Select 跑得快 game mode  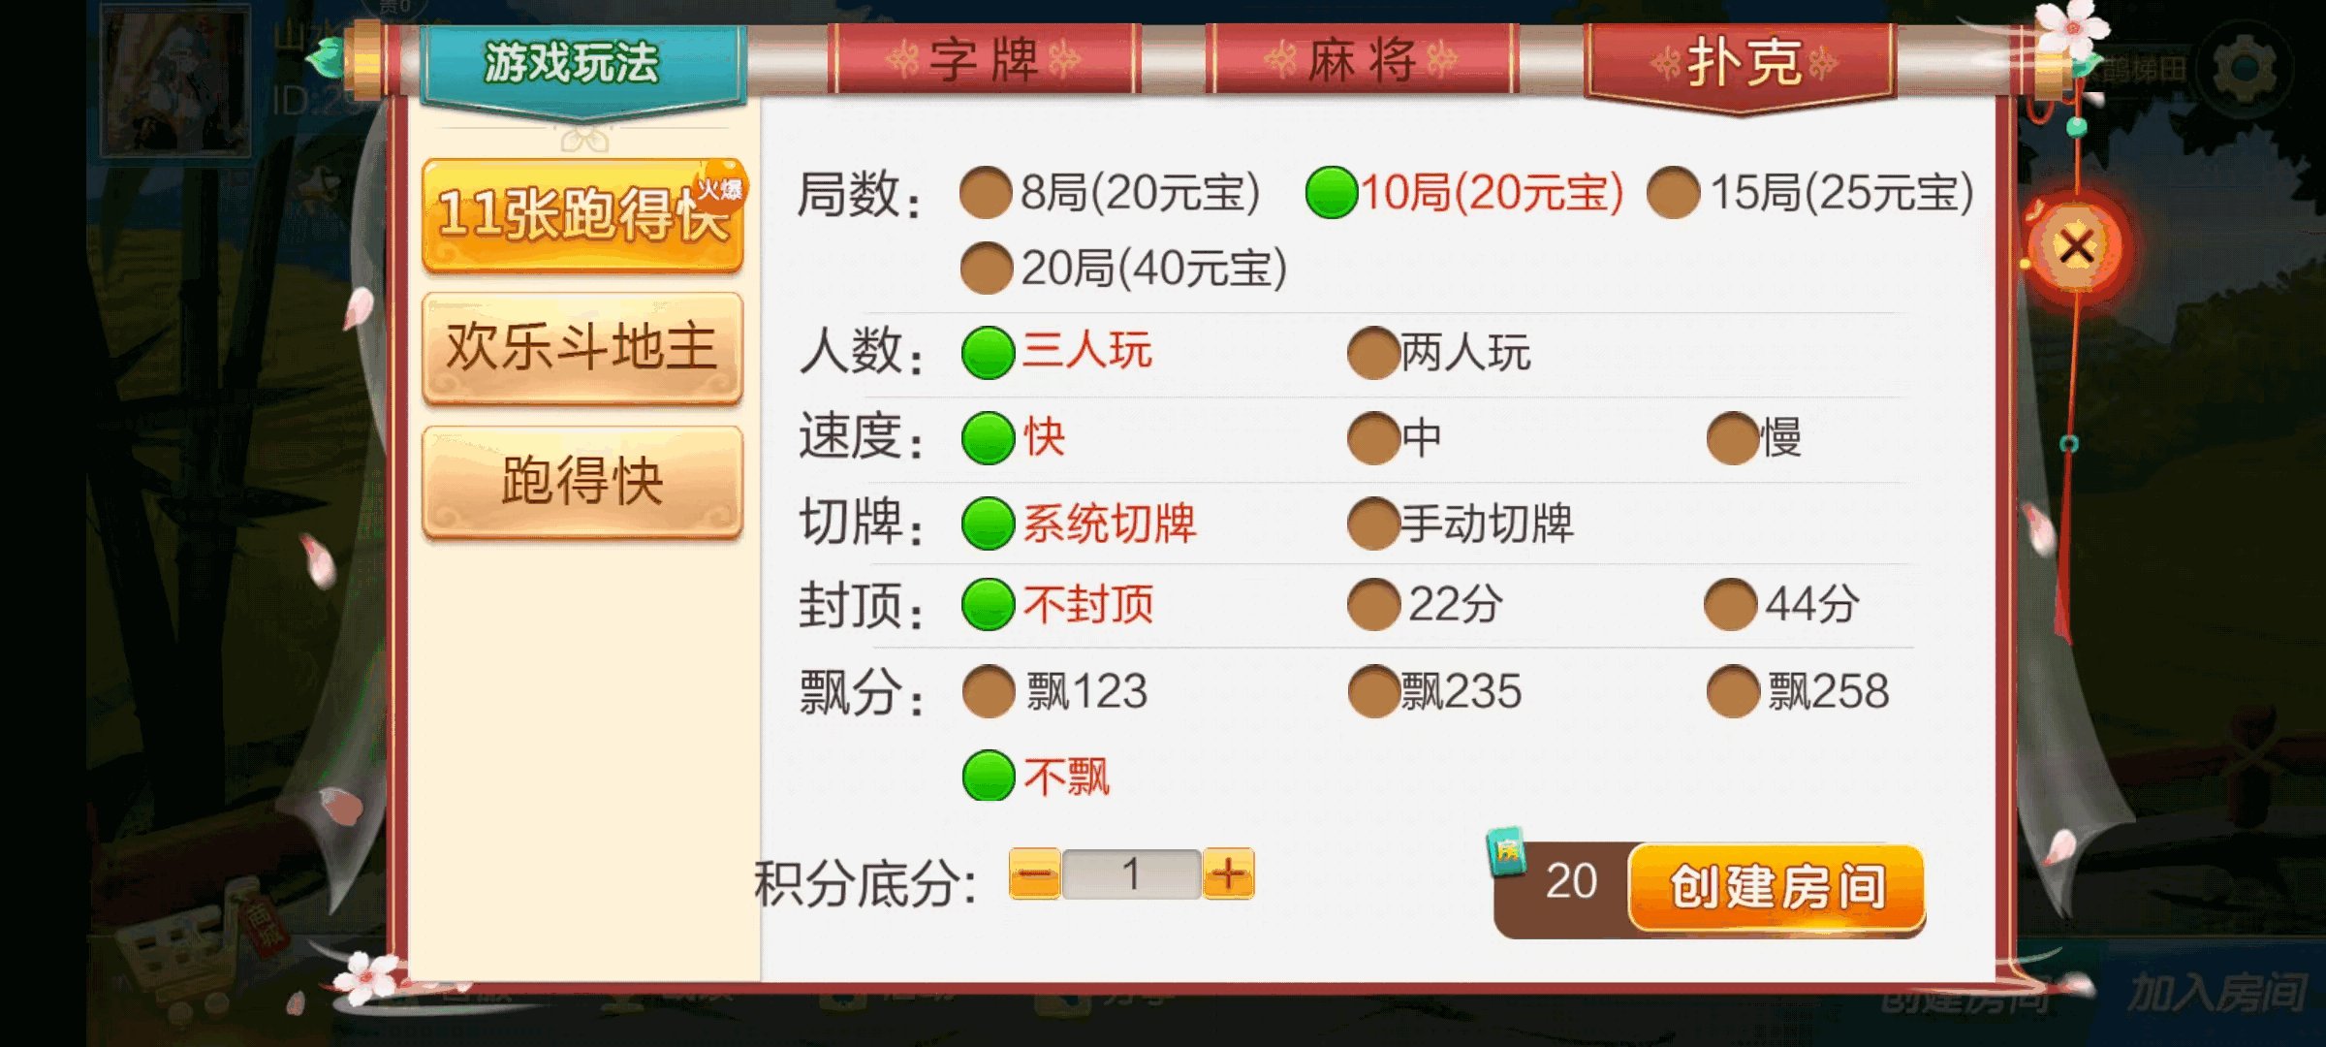tap(582, 481)
